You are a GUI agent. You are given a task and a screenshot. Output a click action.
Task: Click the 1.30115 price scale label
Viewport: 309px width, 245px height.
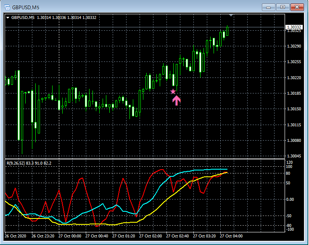[294, 125]
